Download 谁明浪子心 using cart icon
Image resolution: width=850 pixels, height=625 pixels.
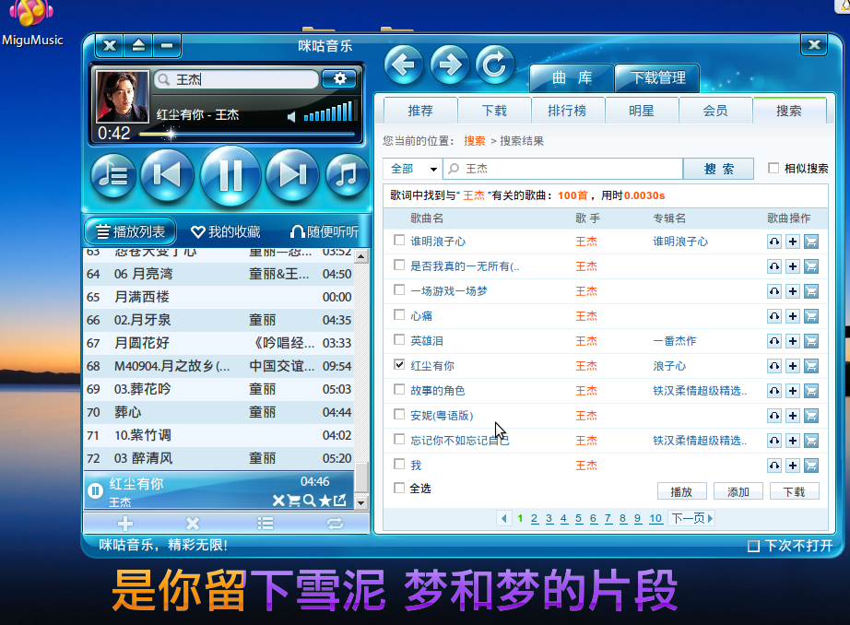click(811, 242)
